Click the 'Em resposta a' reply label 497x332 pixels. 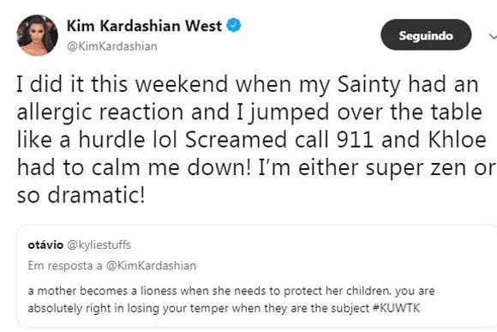(65, 265)
